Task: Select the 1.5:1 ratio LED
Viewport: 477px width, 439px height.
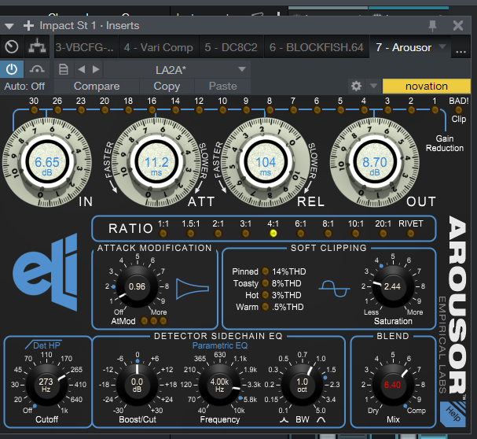Action: pos(190,234)
